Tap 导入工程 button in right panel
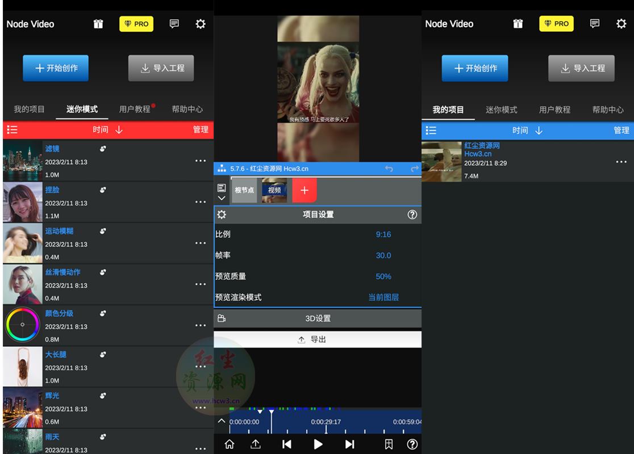The image size is (634, 454). (x=581, y=68)
